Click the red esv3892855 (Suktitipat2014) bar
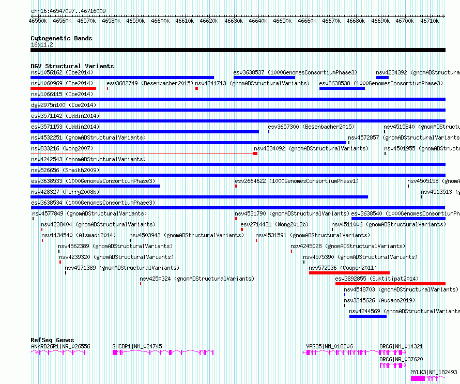Screen dimensions: 460x384 390,284
